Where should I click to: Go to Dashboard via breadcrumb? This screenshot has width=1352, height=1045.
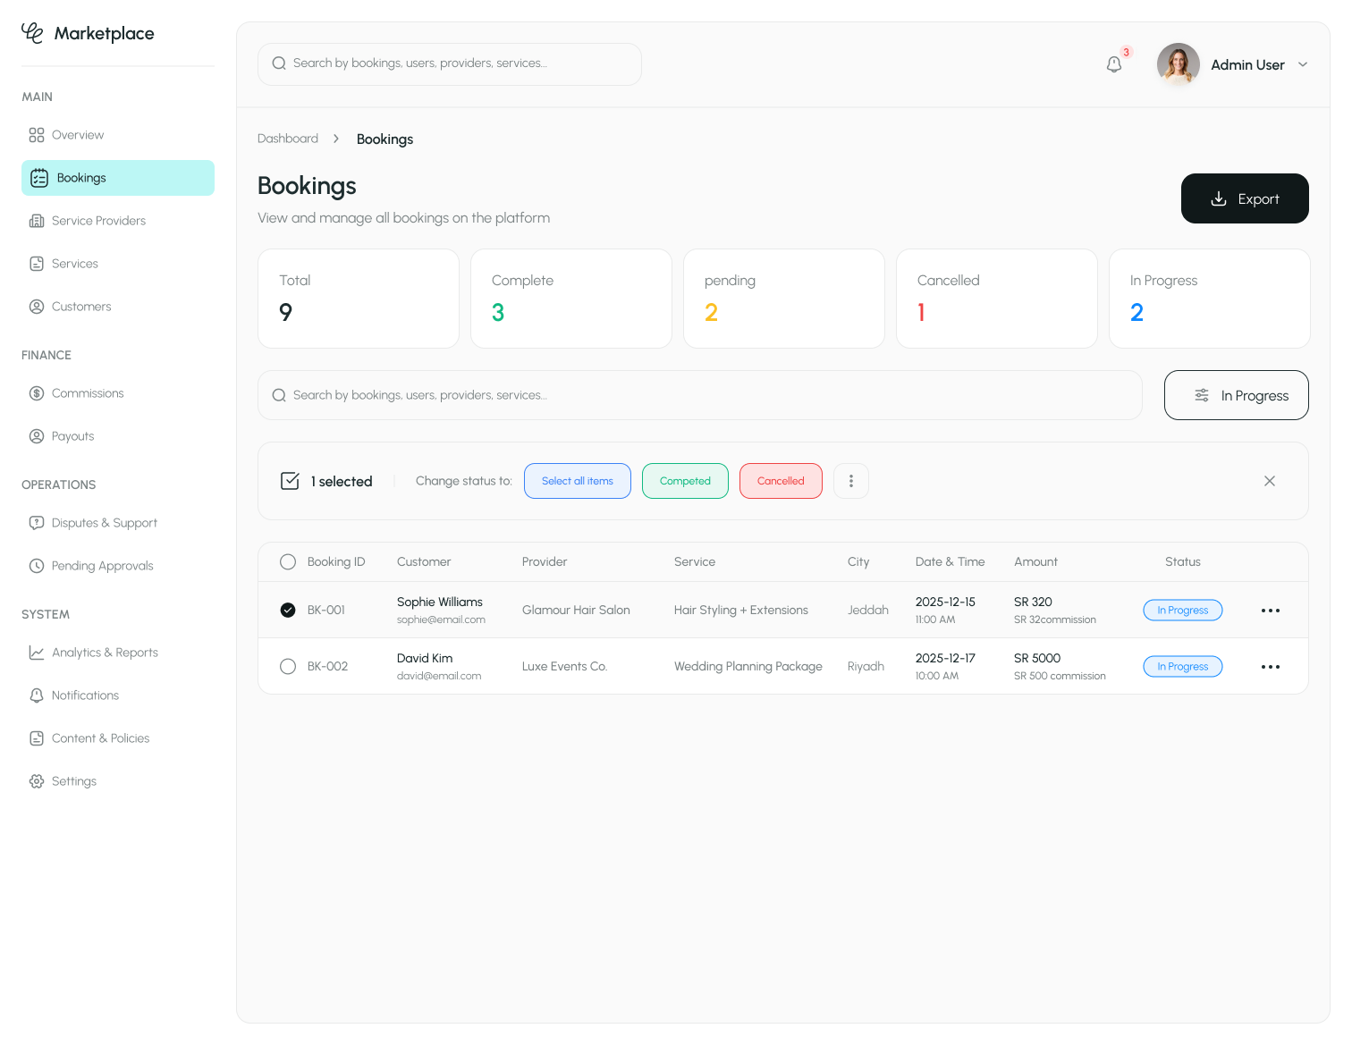[x=288, y=139]
